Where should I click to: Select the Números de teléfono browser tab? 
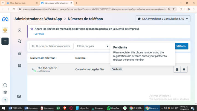56,3
